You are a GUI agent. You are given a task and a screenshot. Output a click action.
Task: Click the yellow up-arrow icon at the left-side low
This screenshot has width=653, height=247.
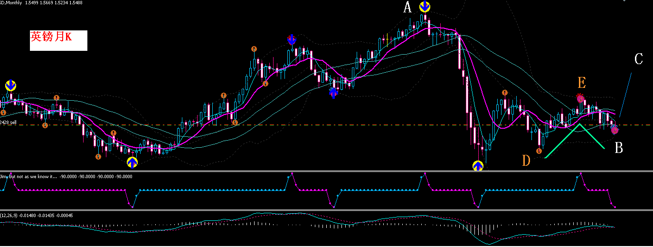(x=132, y=162)
